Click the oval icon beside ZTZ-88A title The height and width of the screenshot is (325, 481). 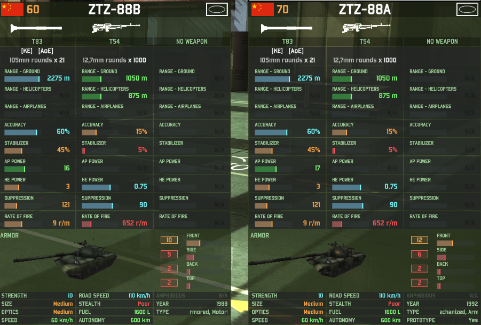pyautogui.click(x=467, y=10)
